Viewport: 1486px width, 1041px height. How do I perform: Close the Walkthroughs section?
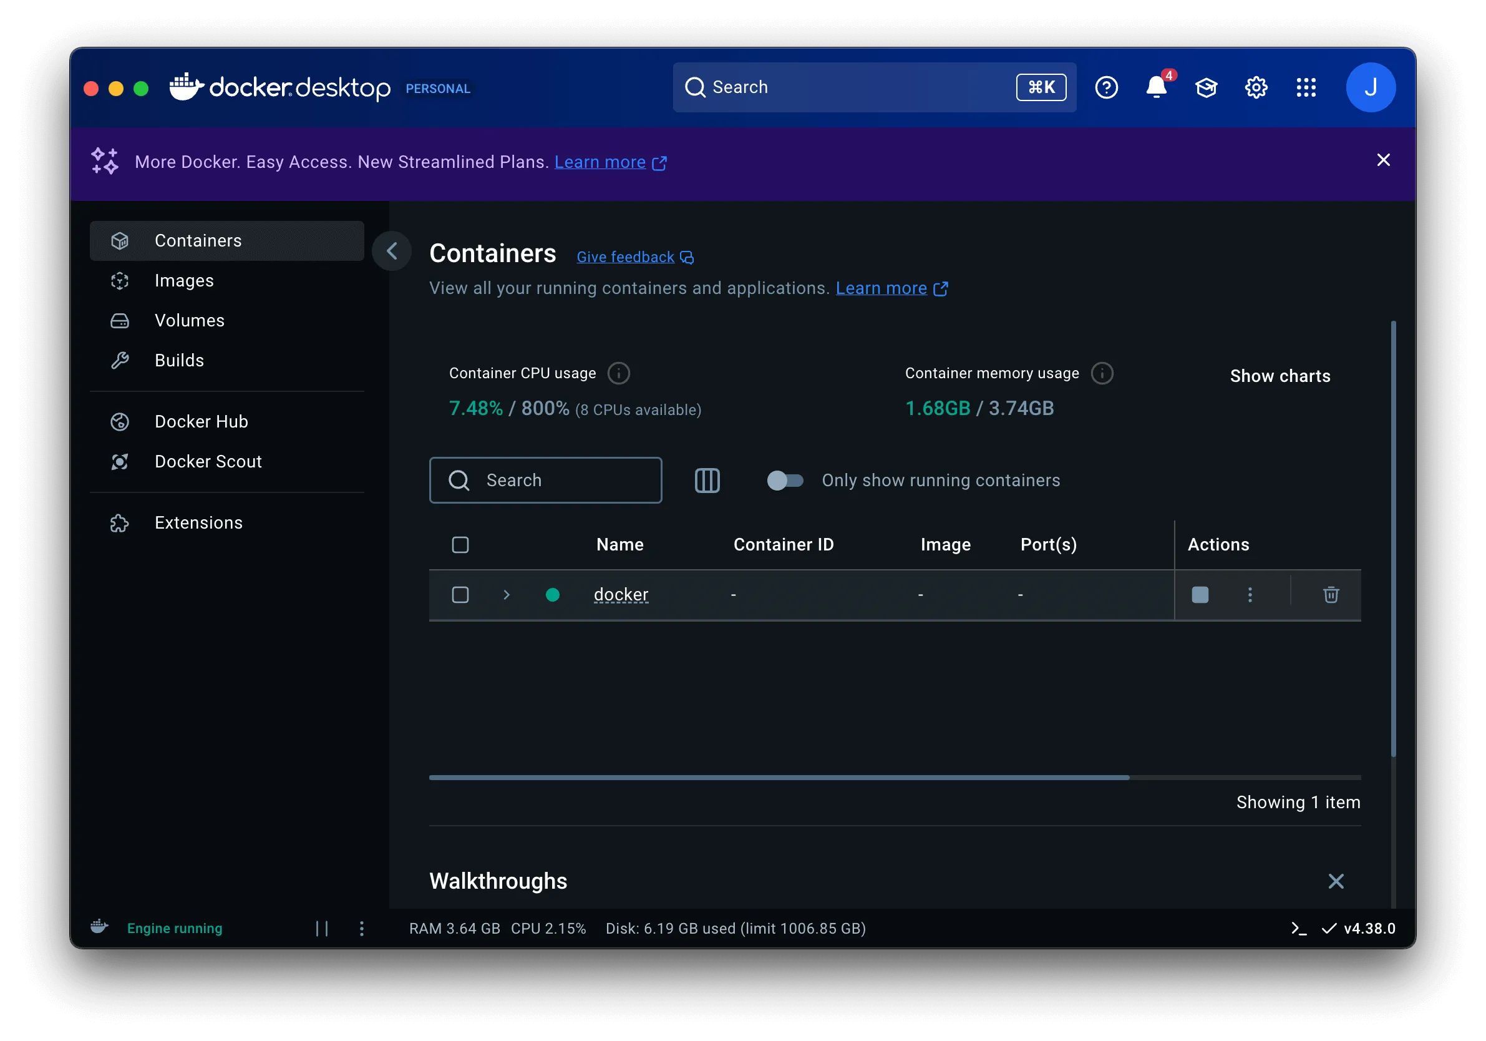click(x=1336, y=881)
